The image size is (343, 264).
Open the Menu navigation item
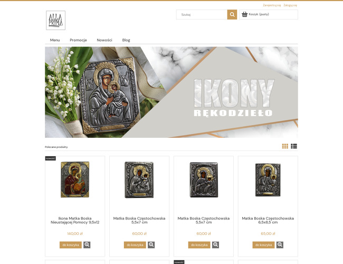click(55, 40)
